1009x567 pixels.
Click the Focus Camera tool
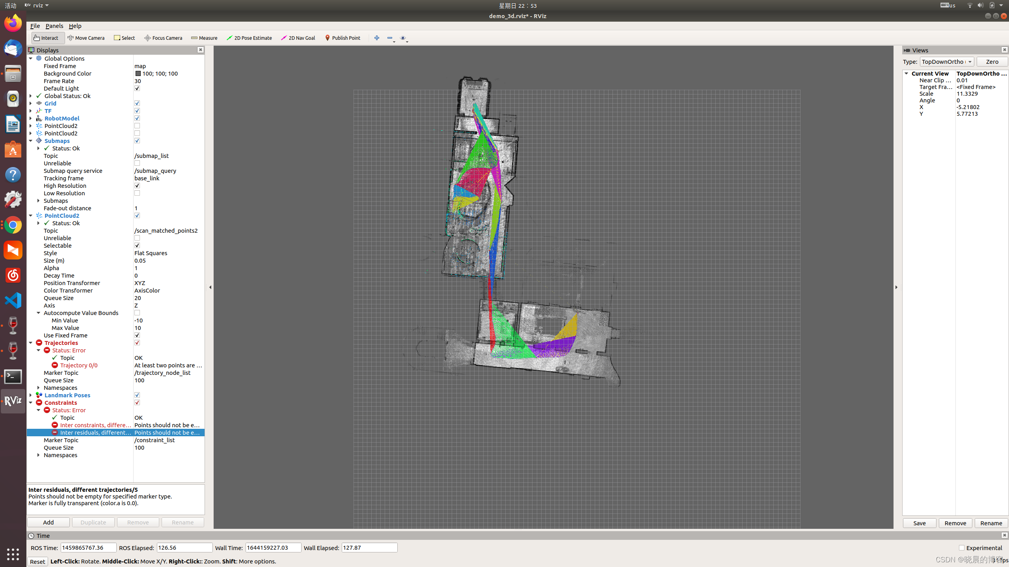(x=163, y=38)
